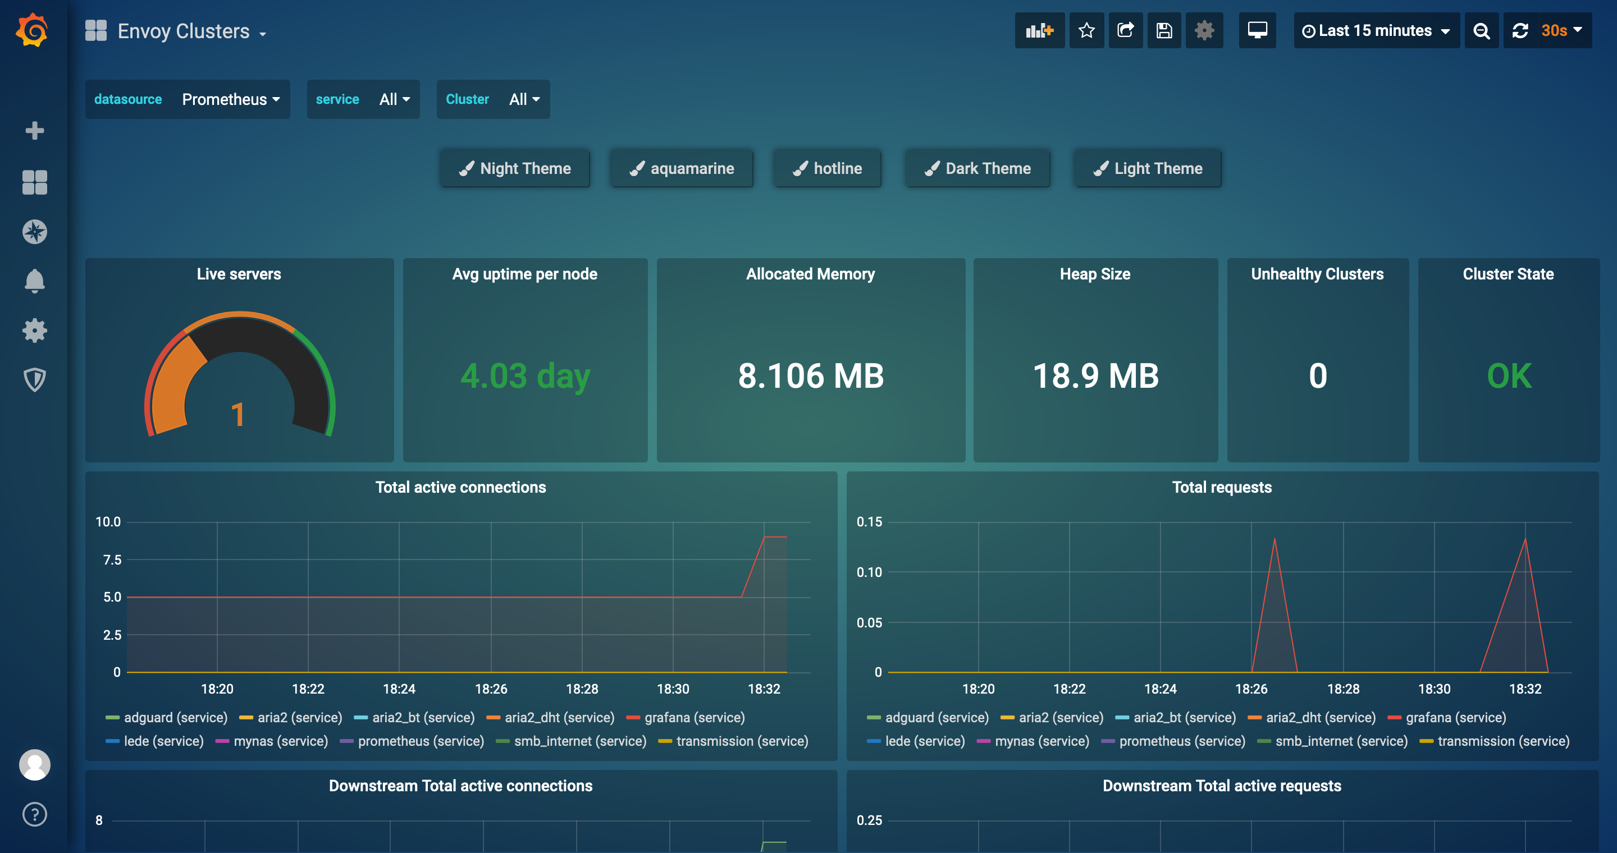Save dashboard with the floppy disk icon

[x=1164, y=31]
